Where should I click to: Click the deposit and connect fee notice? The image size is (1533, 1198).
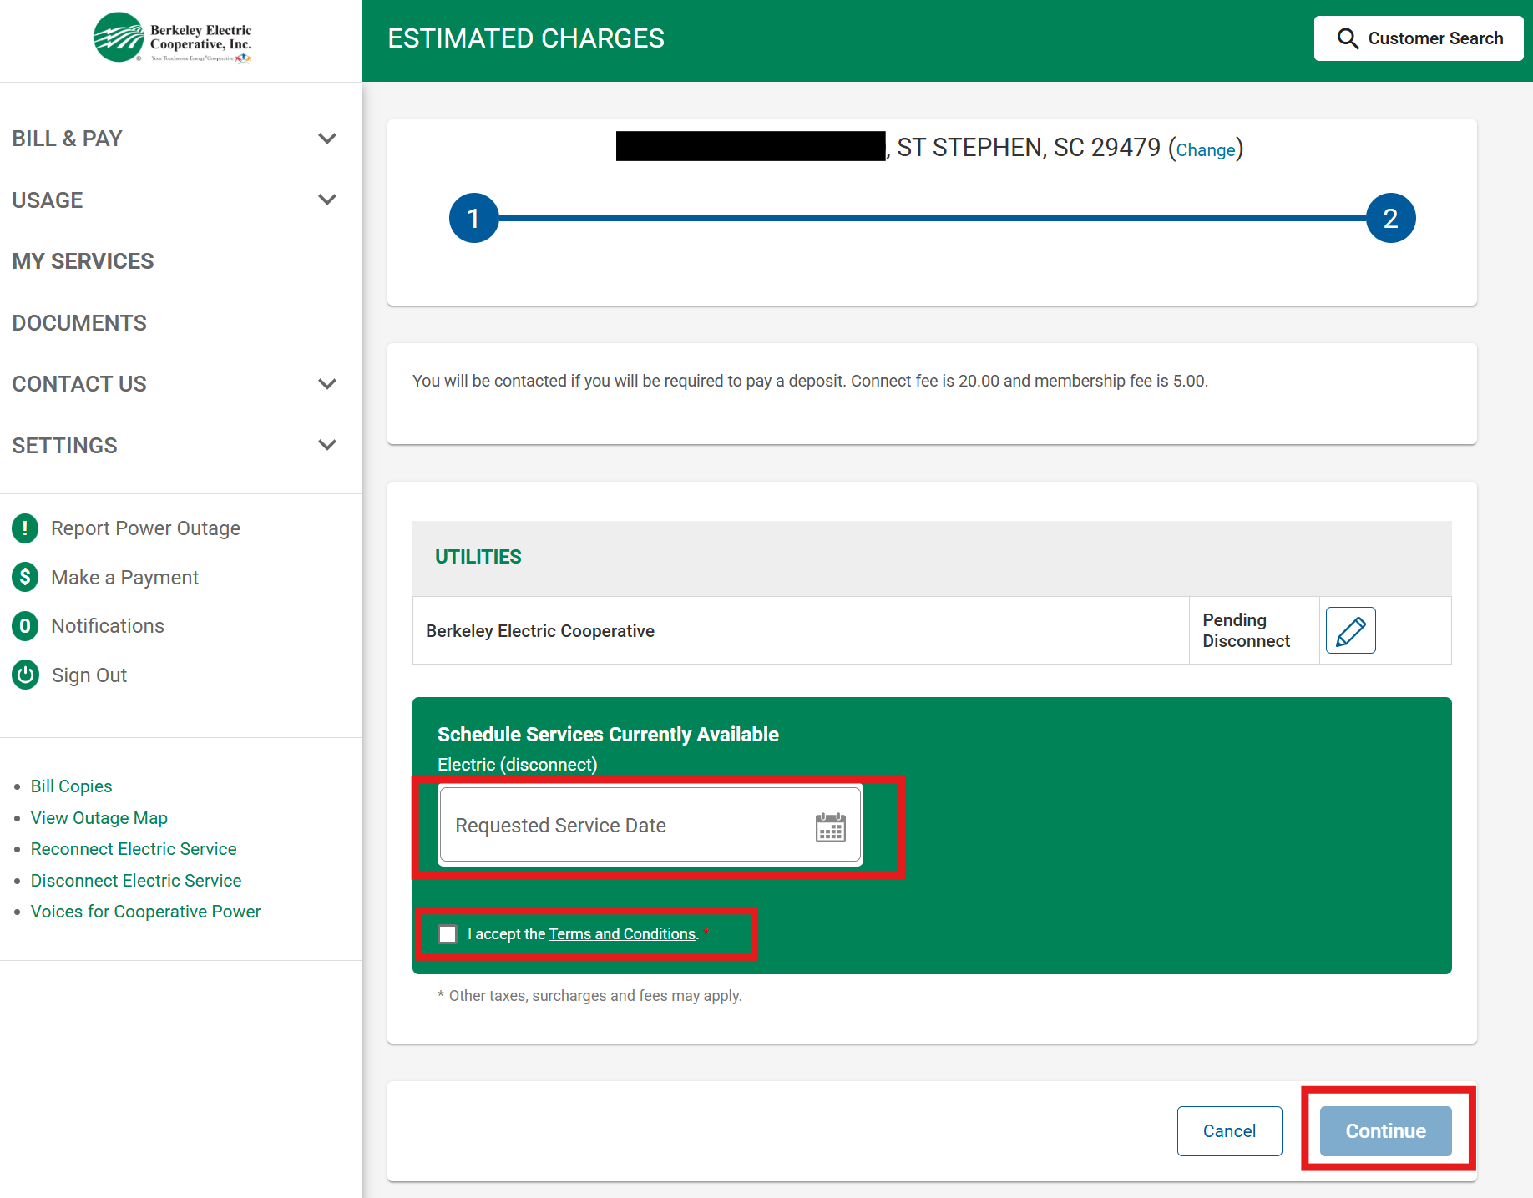[810, 381]
